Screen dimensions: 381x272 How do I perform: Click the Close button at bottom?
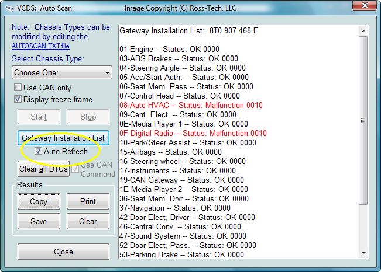coord(63,252)
